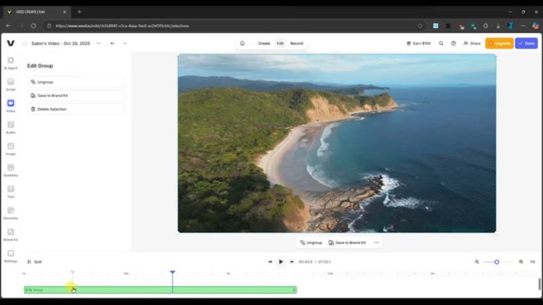Click the blue playhead marker on the timeline

[x=173, y=273]
